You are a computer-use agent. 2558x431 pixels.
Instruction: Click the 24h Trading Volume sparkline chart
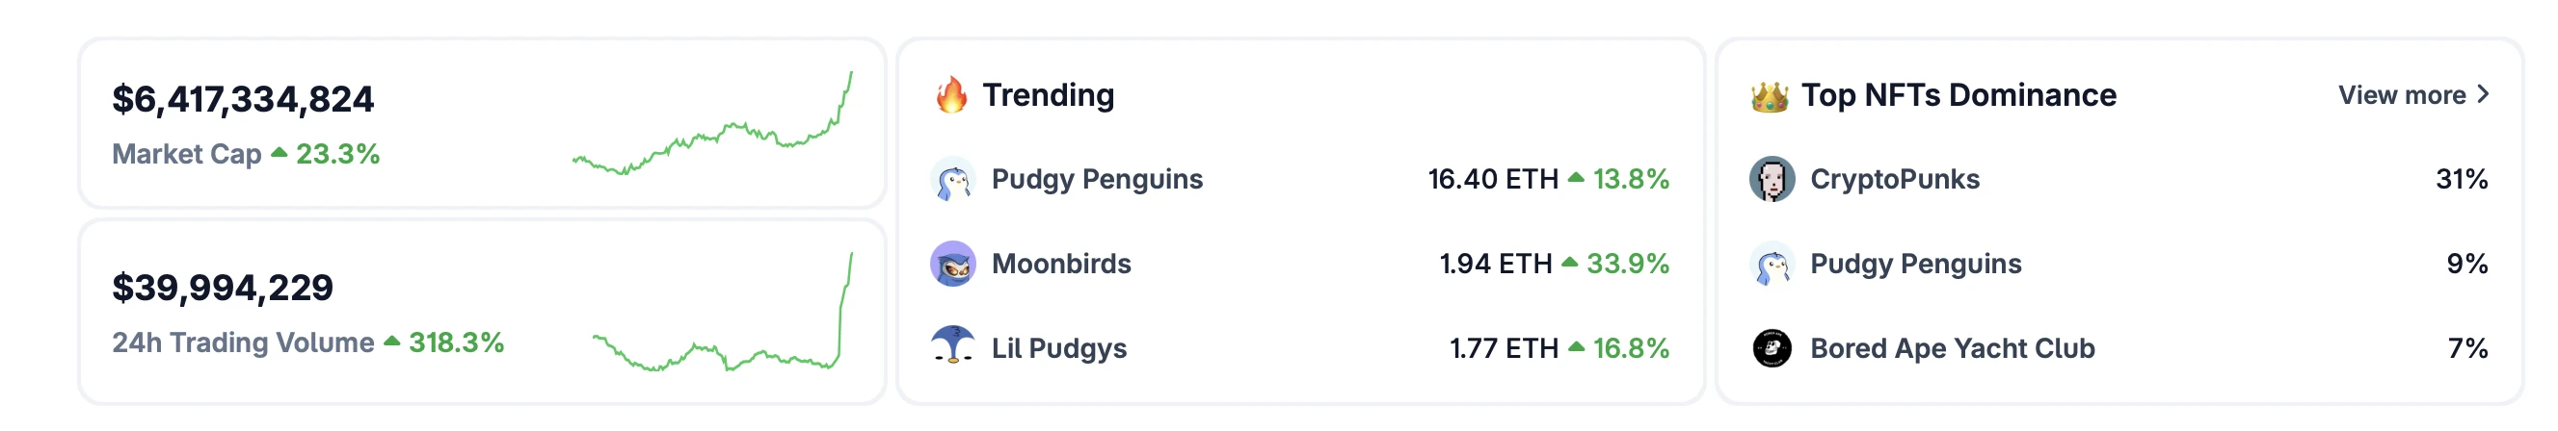(722, 317)
